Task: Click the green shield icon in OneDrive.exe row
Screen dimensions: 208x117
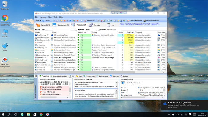Action: point(78,35)
